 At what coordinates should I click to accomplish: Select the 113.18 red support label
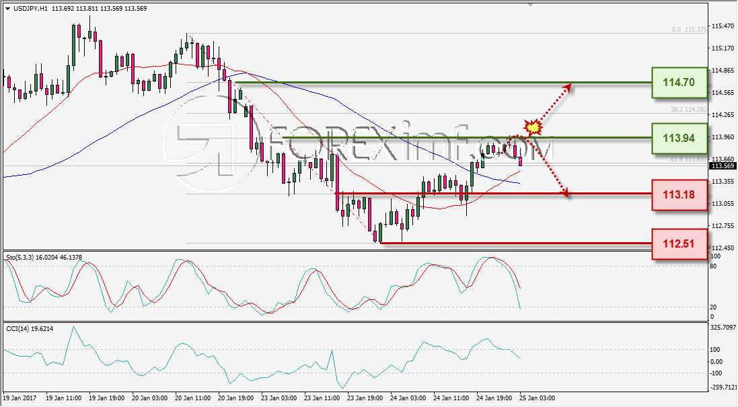tap(679, 194)
